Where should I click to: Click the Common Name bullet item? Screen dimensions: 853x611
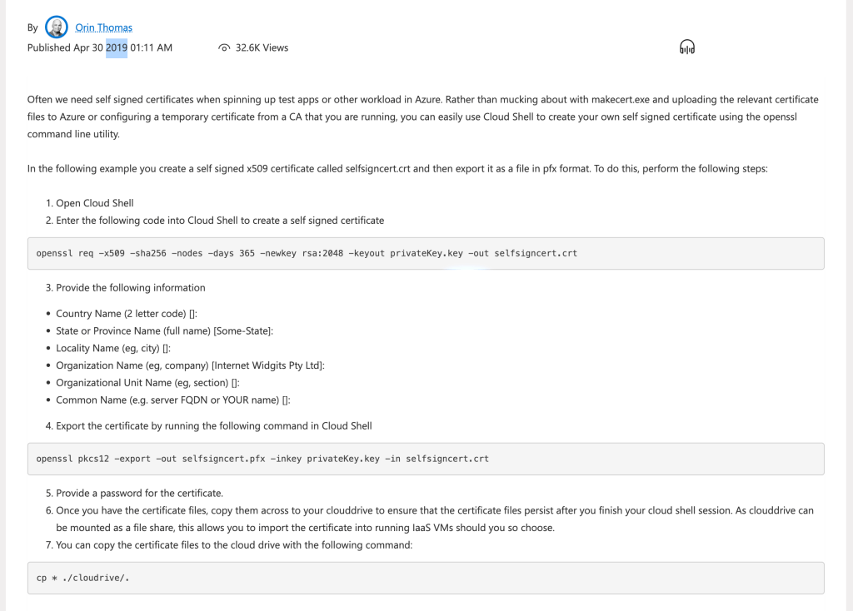(173, 400)
